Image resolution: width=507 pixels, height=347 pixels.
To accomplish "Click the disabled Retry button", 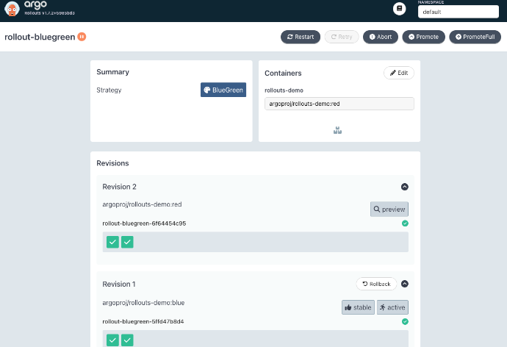I will click(342, 37).
